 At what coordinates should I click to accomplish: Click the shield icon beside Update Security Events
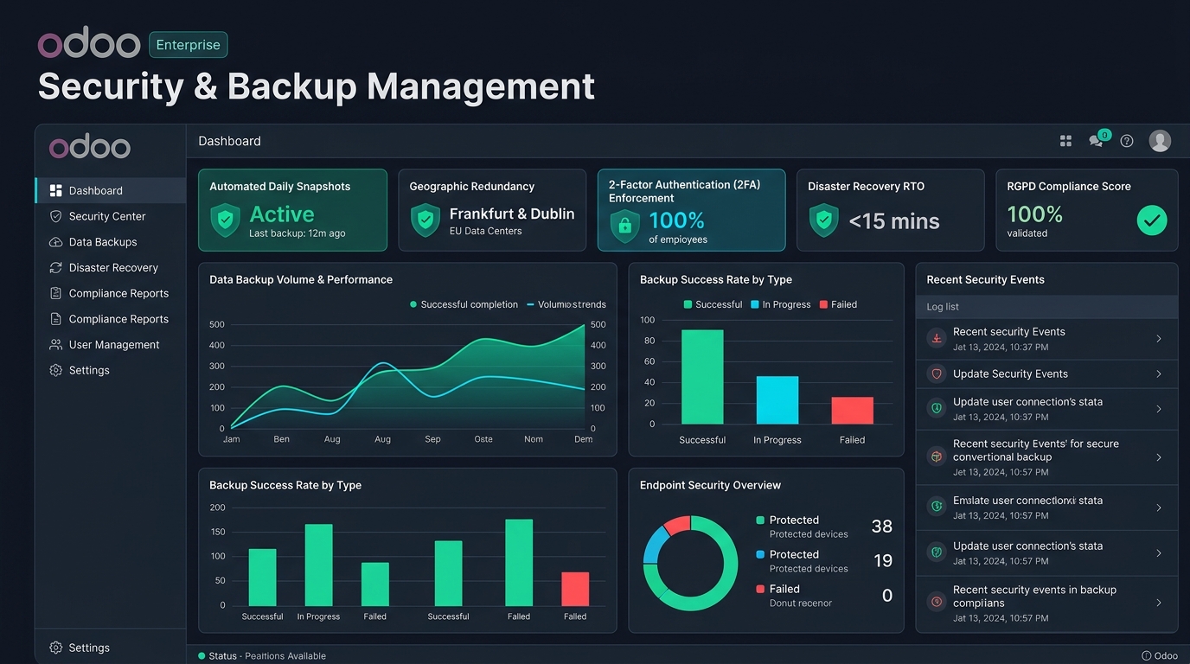point(936,374)
